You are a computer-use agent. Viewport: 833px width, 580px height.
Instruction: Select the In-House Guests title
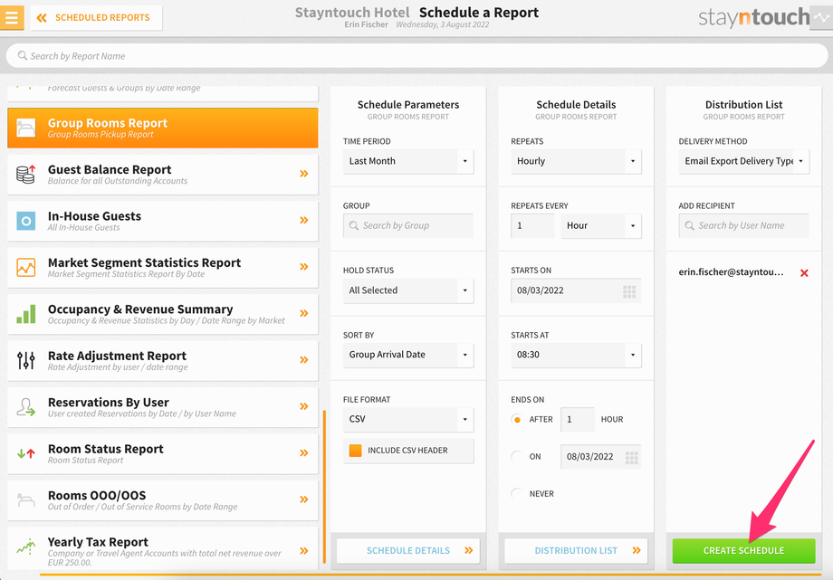click(x=94, y=216)
